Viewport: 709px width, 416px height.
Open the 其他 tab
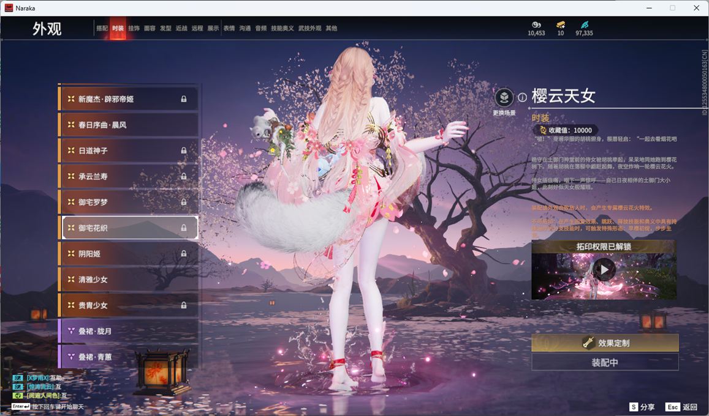tap(332, 28)
